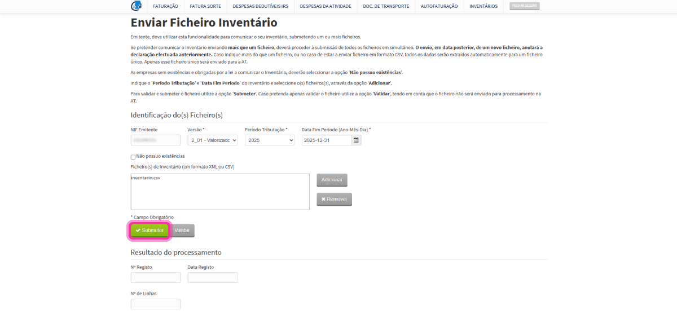
Task: Click the Remover button
Action: tap(334, 199)
